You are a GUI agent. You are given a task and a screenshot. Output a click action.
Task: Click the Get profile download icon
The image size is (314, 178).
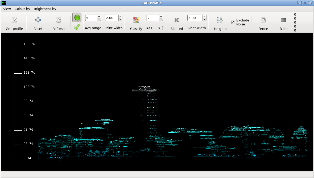[x=14, y=20]
